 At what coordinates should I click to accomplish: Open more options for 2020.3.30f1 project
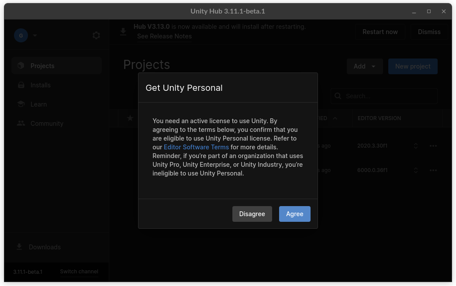(433, 146)
